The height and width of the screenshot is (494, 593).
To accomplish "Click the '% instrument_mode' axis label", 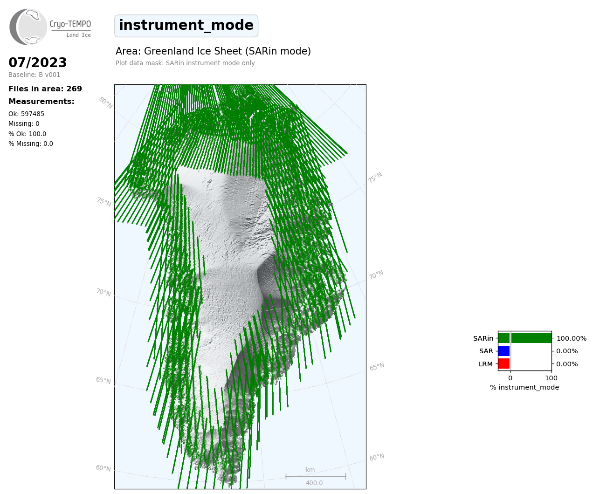I will pyautogui.click(x=524, y=387).
